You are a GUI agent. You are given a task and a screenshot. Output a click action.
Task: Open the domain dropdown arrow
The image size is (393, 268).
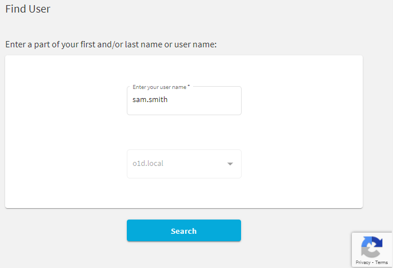pos(230,164)
